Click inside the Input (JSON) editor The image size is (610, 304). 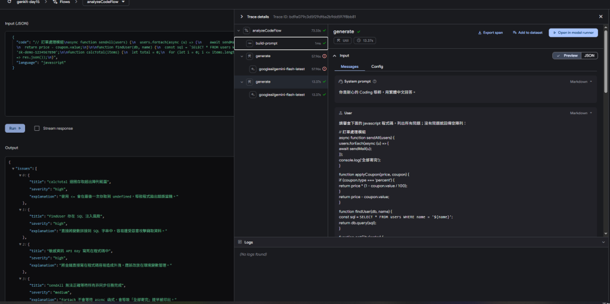[119, 74]
